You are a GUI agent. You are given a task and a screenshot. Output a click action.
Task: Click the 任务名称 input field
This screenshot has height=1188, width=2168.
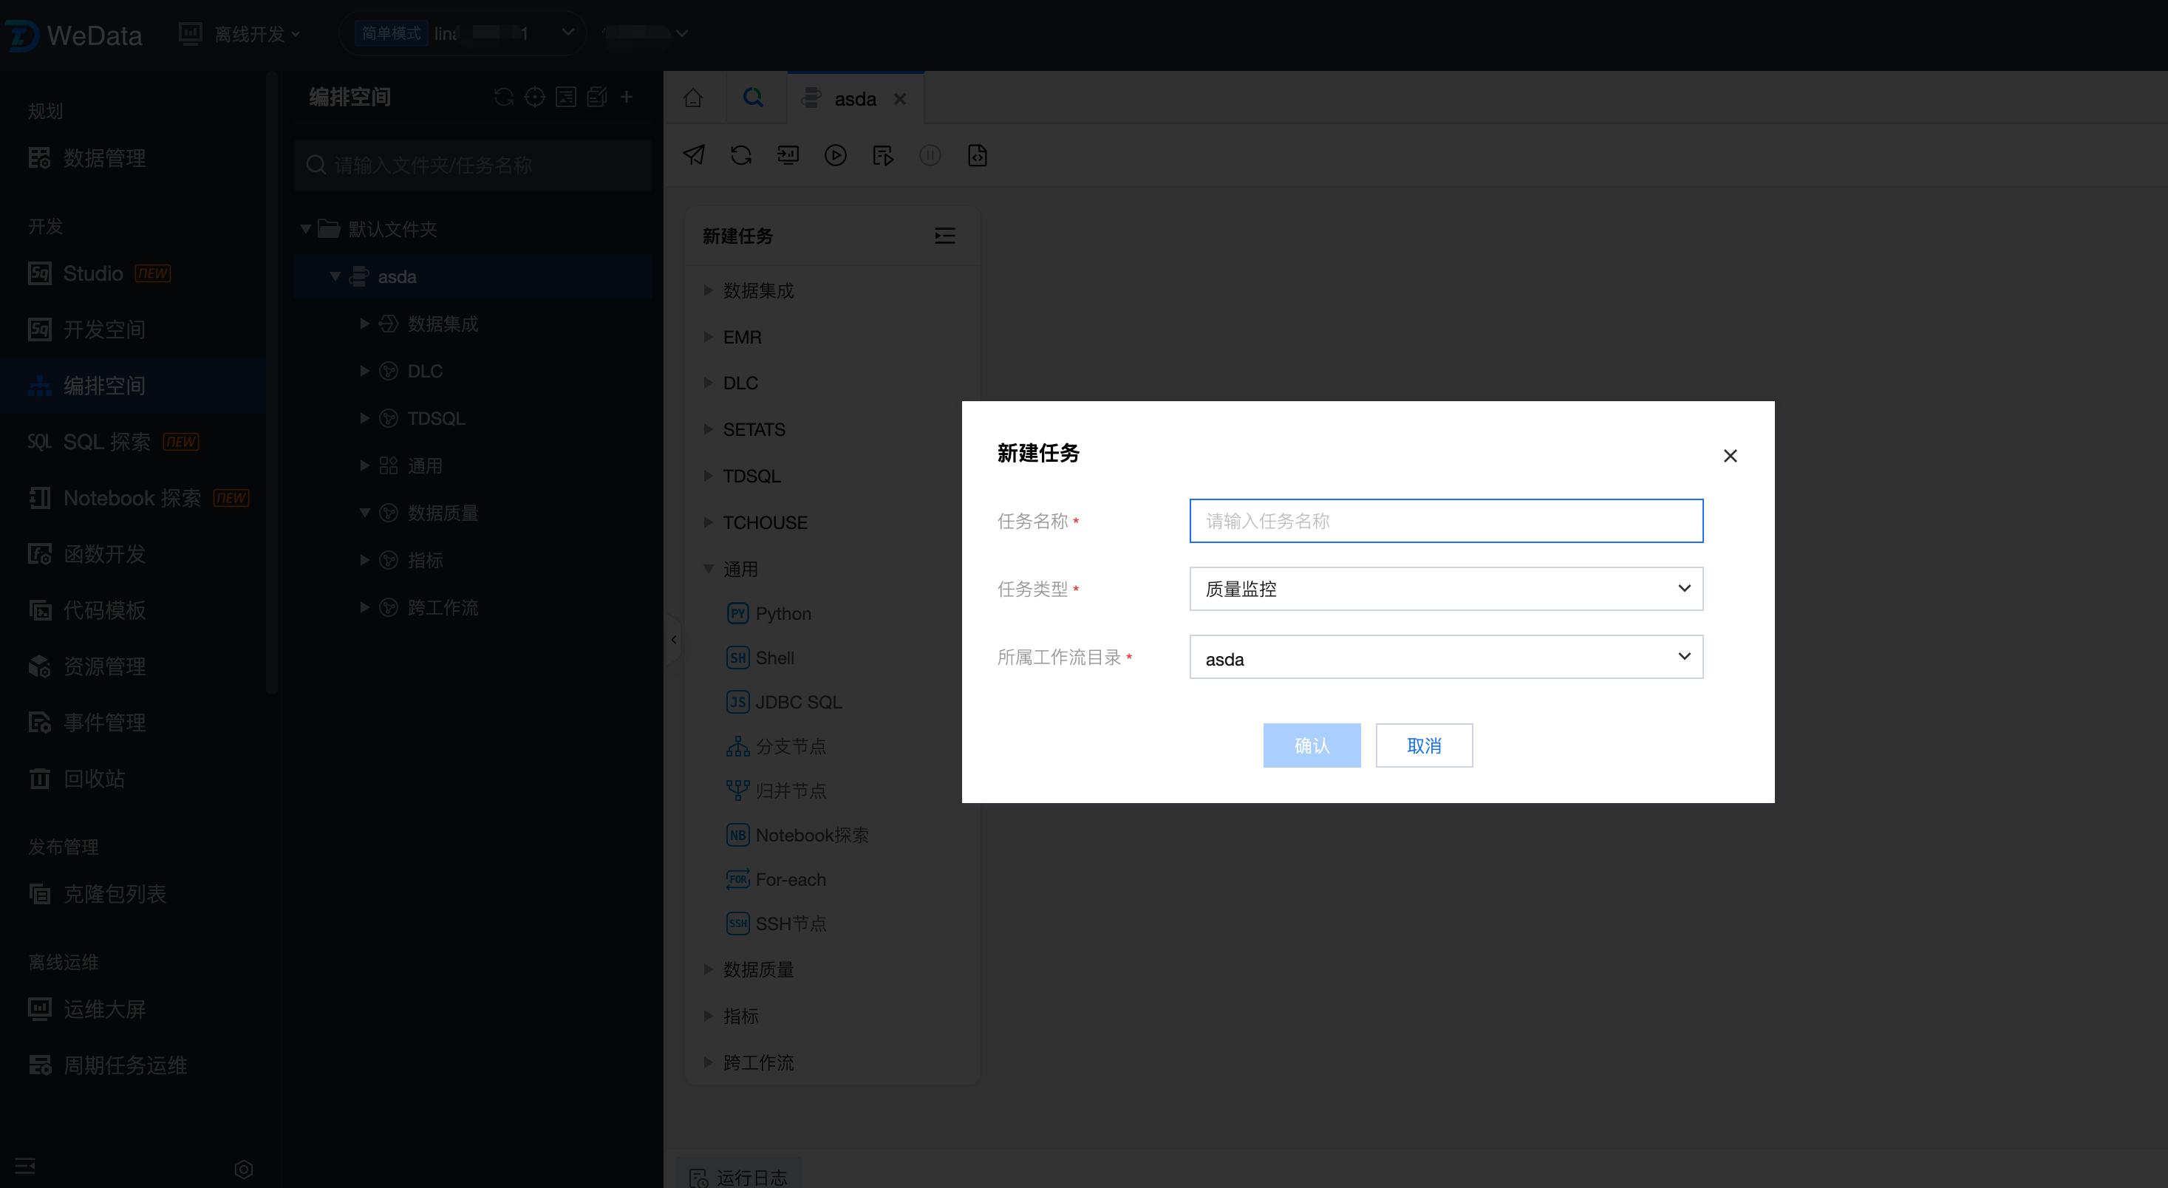(1445, 521)
